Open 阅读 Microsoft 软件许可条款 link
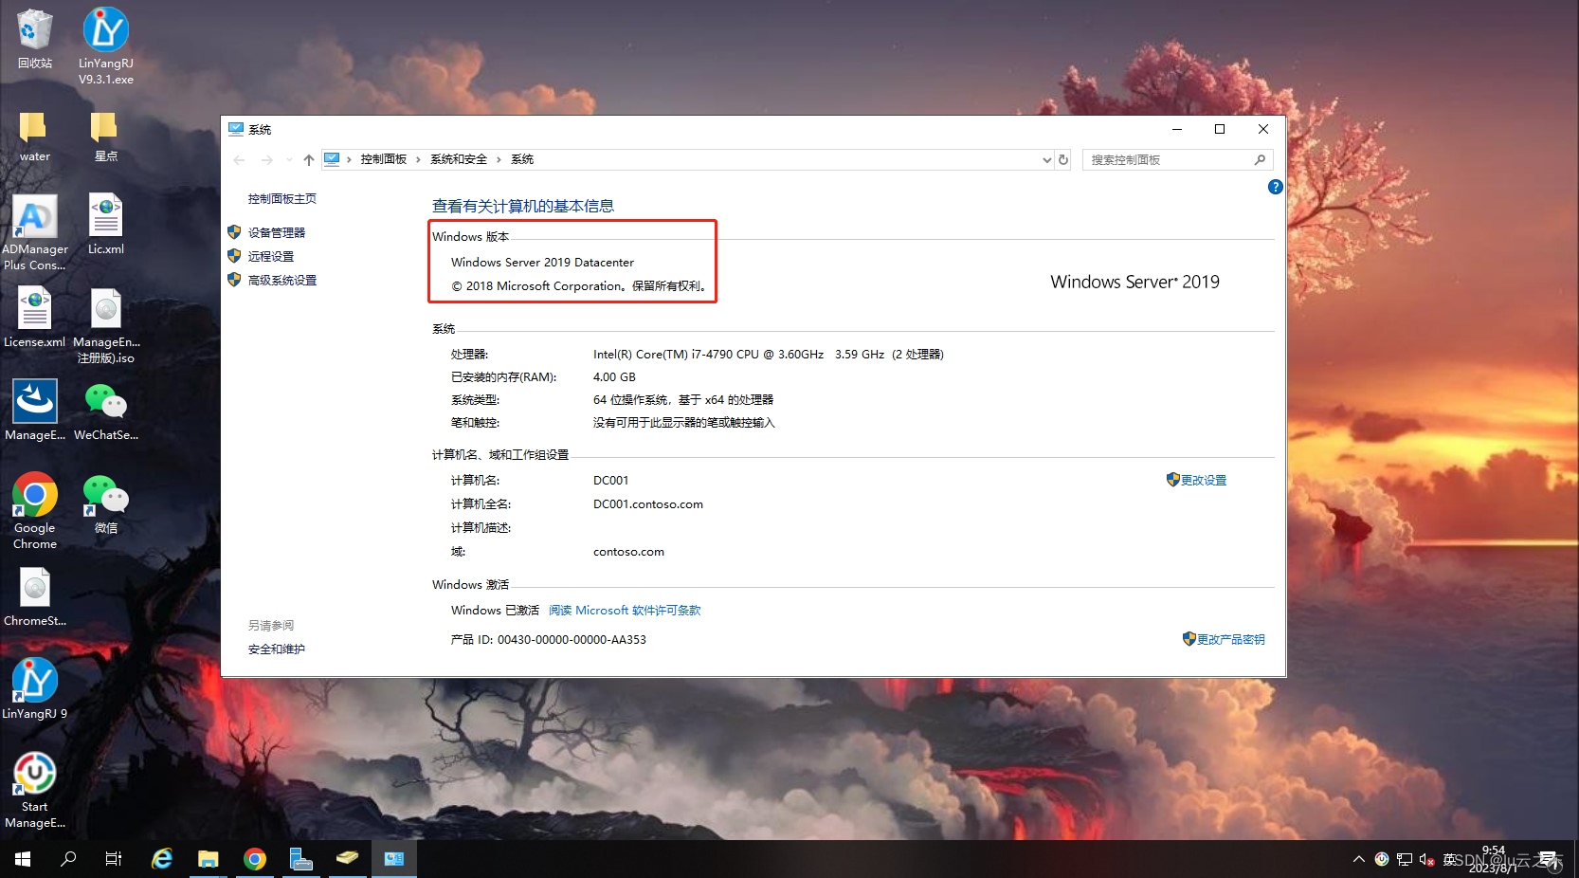This screenshot has width=1579, height=878. [624, 610]
